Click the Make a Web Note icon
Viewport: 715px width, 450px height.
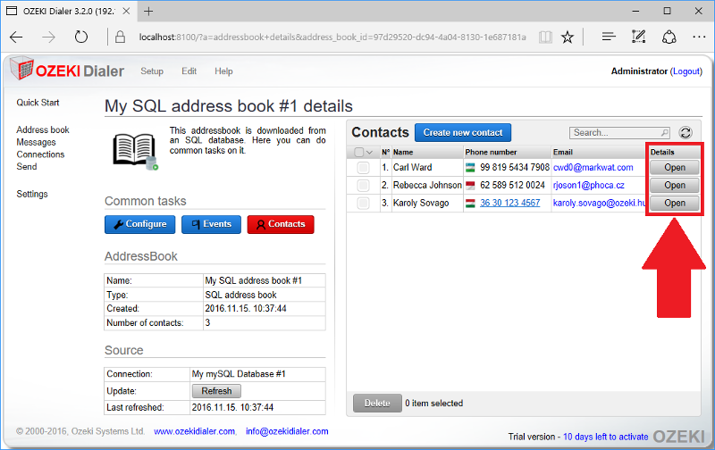[x=638, y=37]
